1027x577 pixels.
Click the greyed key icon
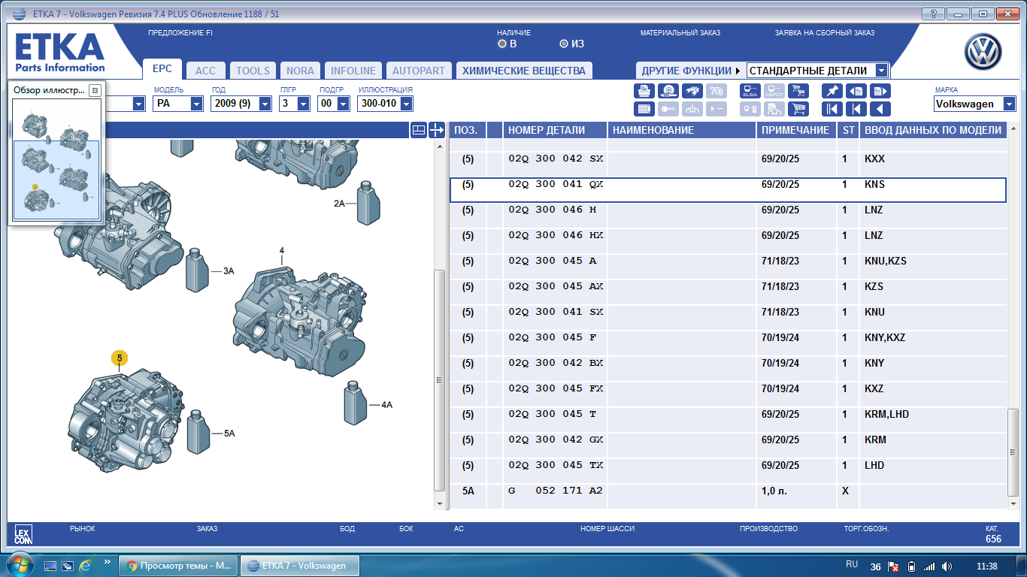pyautogui.click(x=668, y=109)
